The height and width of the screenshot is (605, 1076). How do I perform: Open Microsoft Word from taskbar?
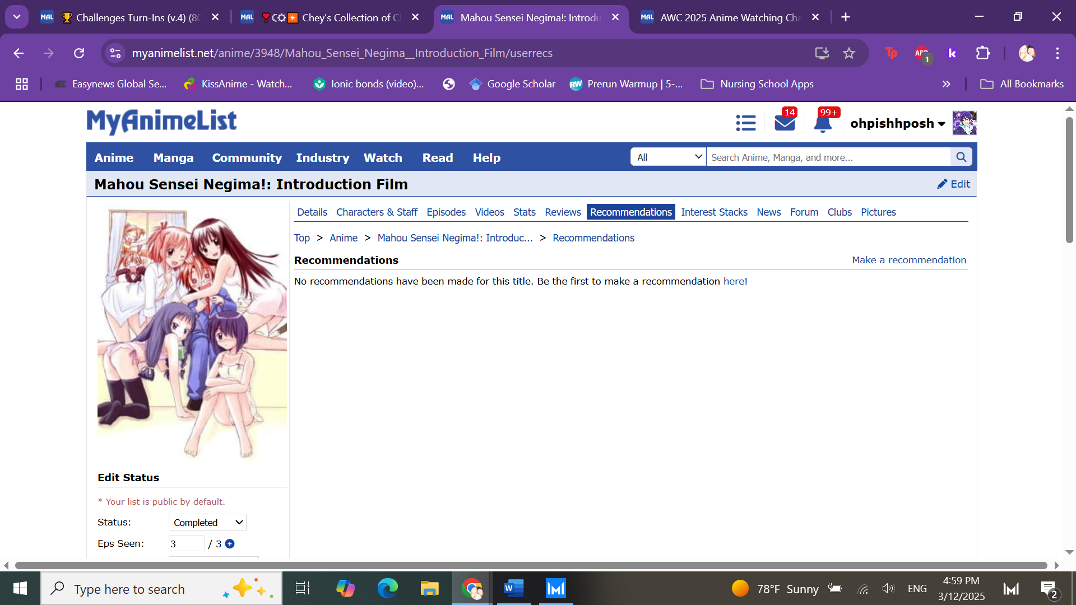513,589
